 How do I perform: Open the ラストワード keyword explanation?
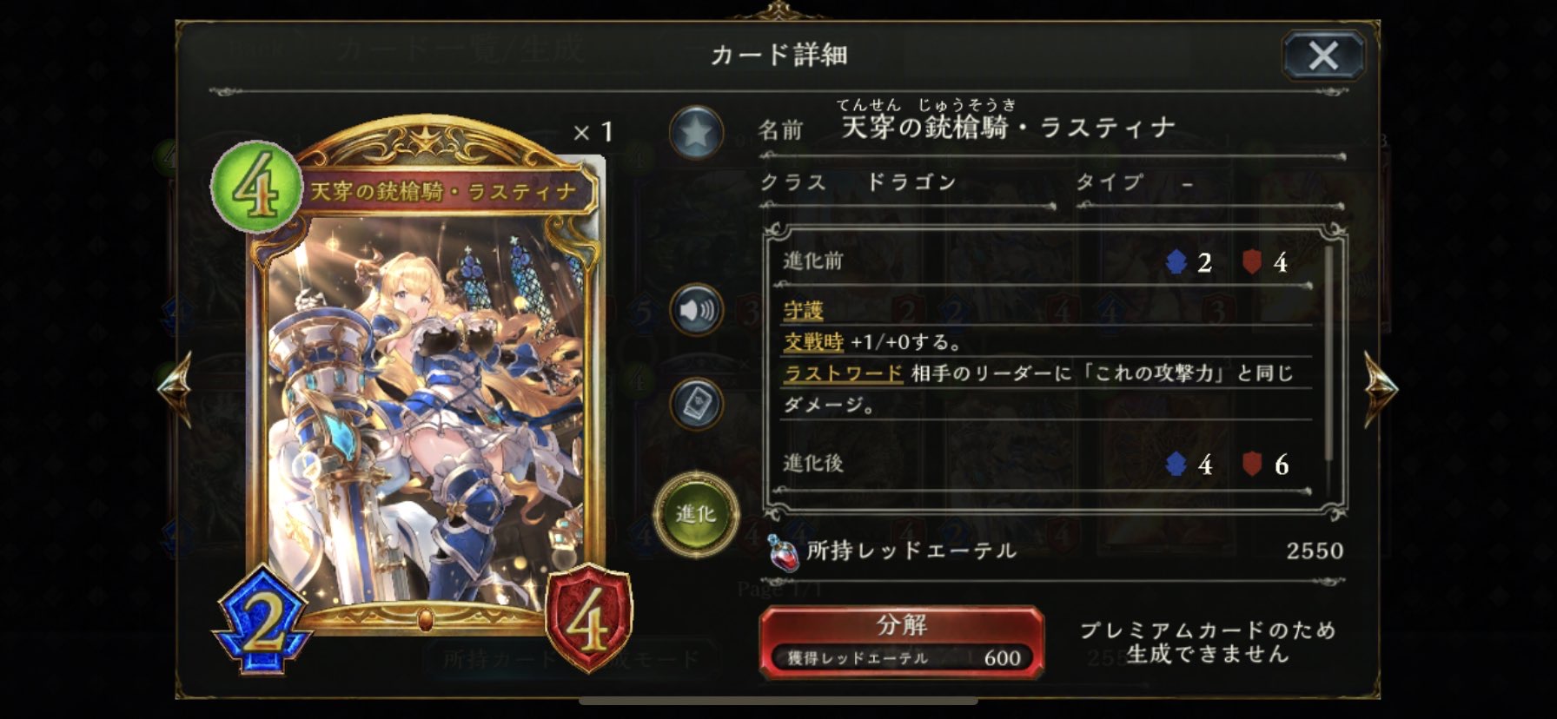844,374
